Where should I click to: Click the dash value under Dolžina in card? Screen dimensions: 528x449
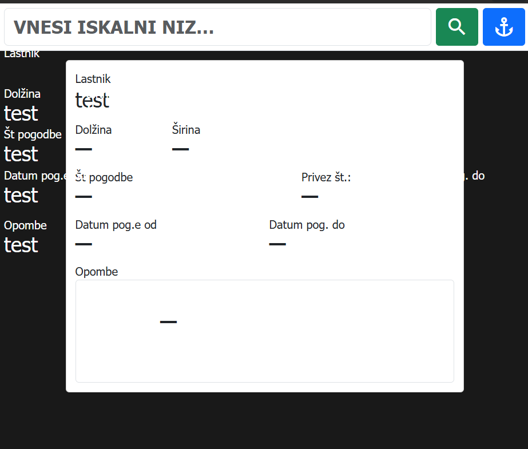84,149
